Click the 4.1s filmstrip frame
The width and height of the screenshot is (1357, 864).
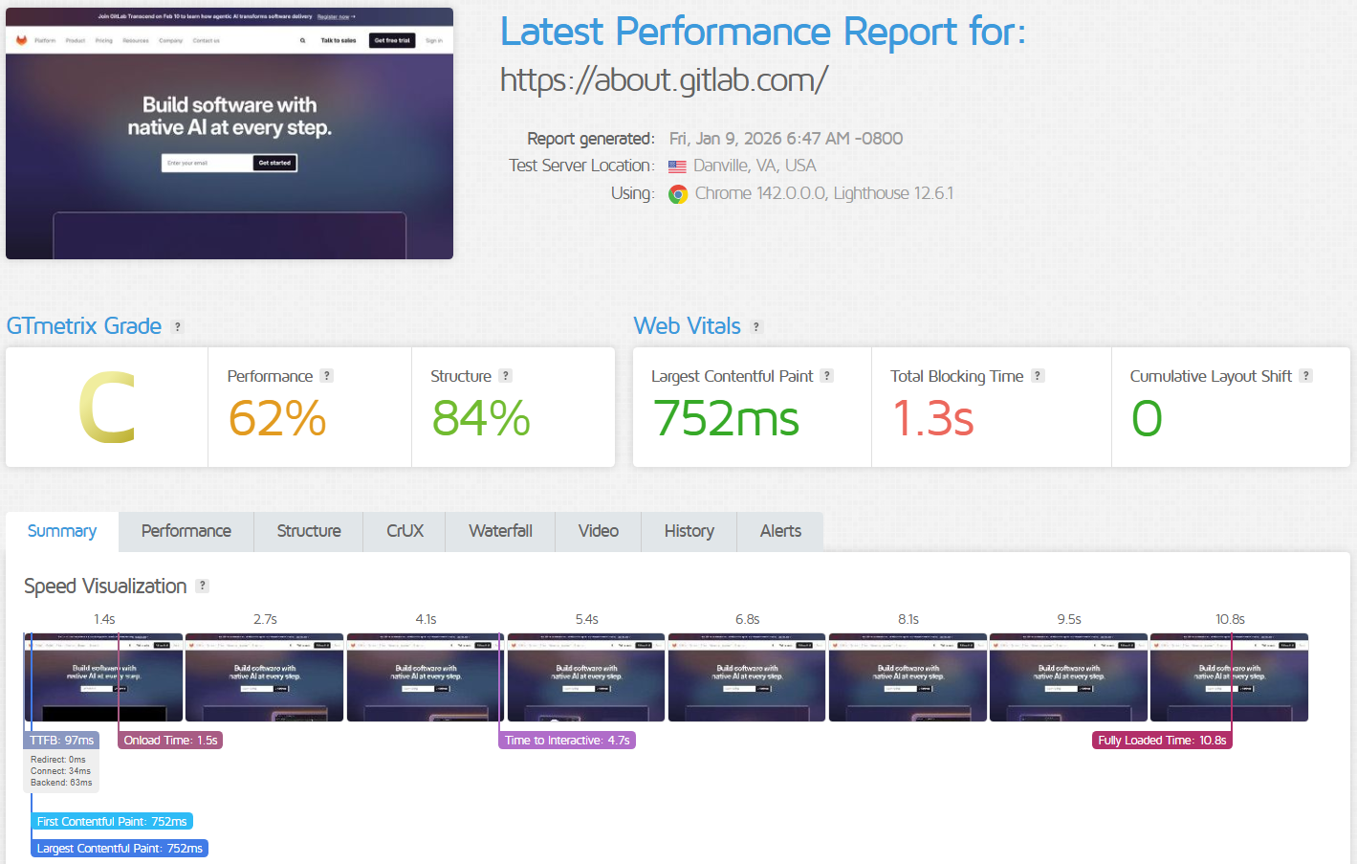coord(426,677)
